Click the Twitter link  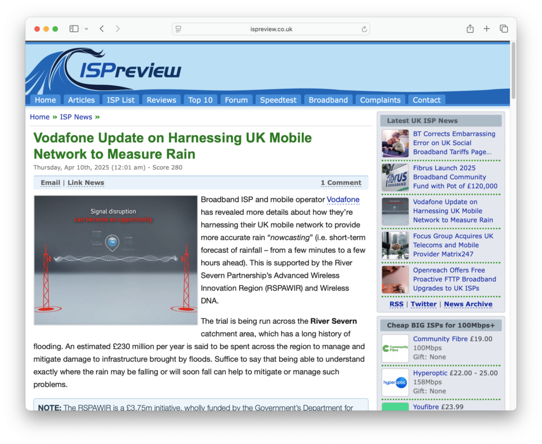(x=423, y=304)
